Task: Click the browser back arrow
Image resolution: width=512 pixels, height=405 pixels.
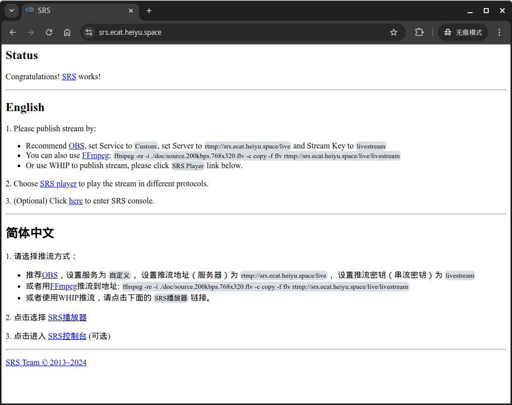Action: (x=13, y=32)
